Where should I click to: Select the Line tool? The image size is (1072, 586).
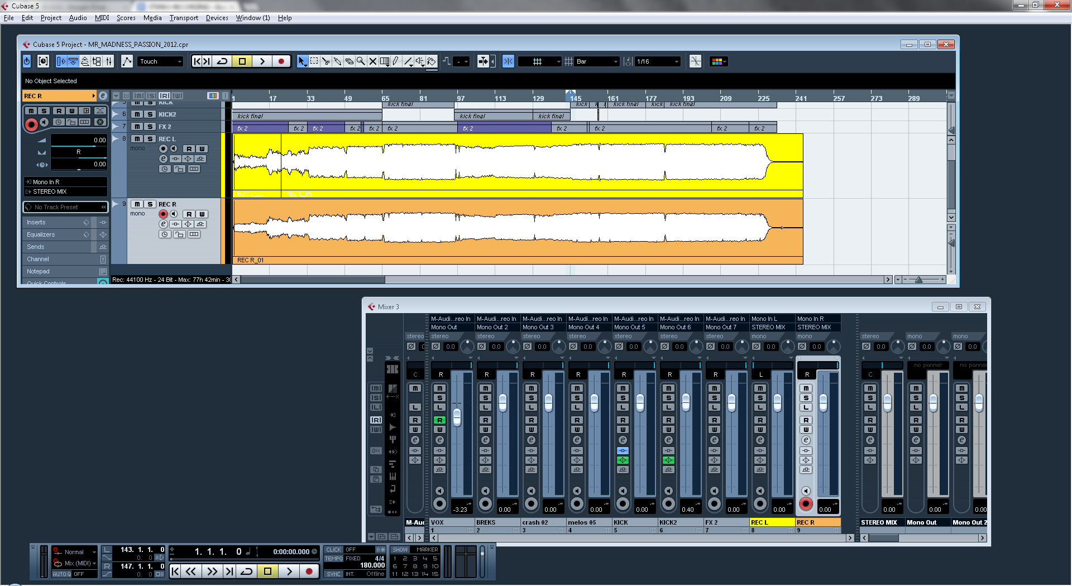tap(408, 61)
